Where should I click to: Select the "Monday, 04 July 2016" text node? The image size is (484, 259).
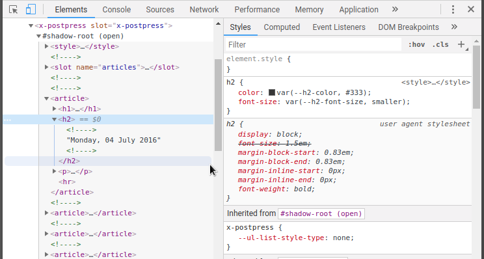[114, 140]
